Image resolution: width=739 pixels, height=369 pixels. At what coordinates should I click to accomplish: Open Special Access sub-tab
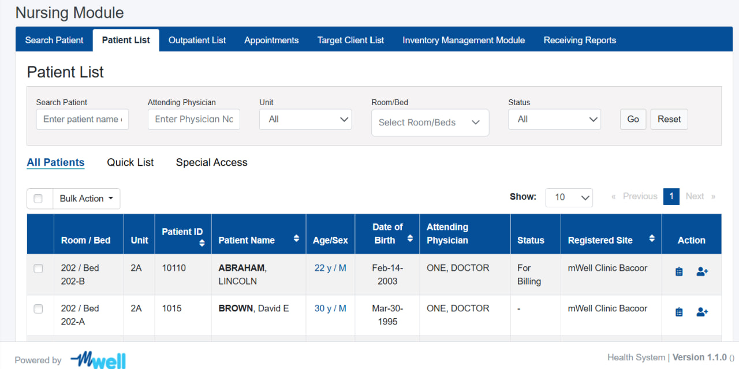(x=212, y=163)
